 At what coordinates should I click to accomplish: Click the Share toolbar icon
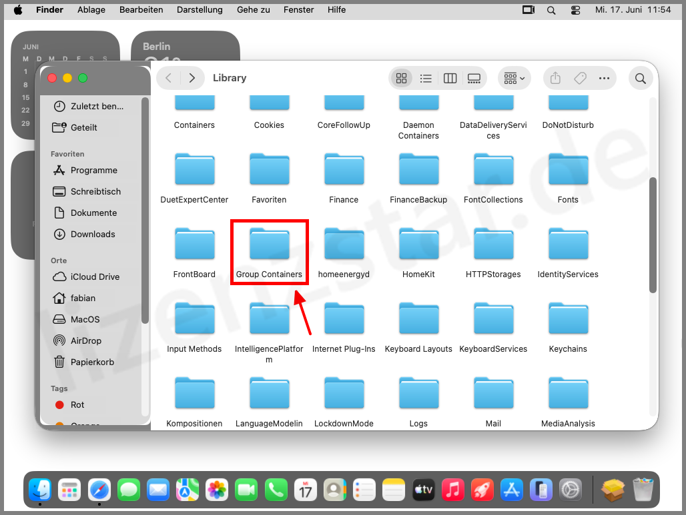555,78
